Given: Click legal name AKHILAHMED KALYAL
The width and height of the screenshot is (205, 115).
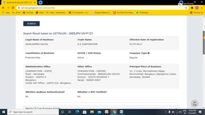Looking at the screenshot, I should (x=37, y=44).
